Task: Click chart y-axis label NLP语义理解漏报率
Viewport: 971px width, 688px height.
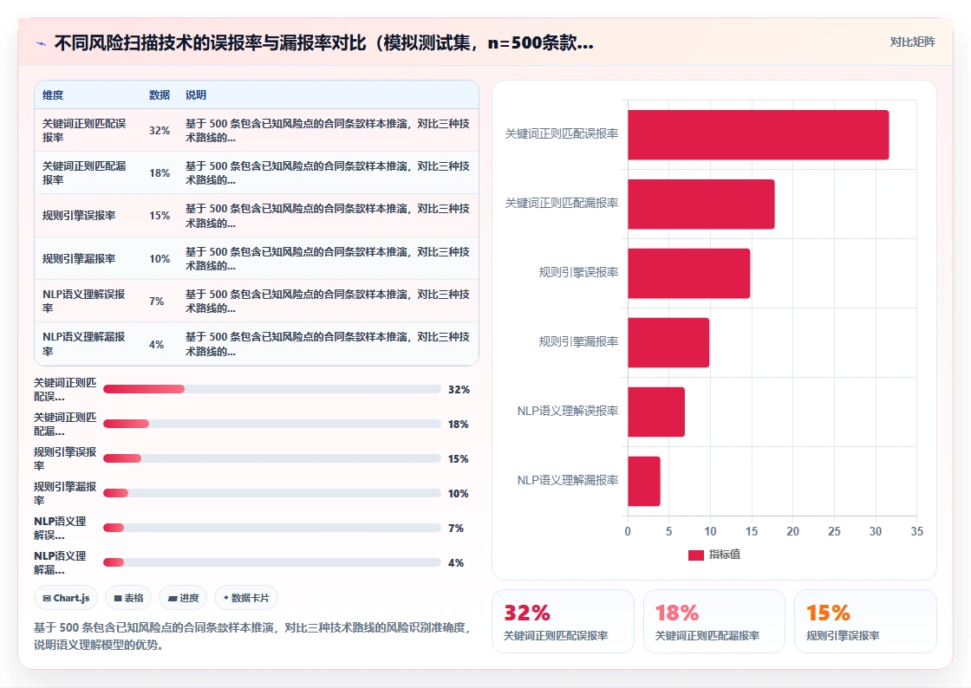Action: click(x=568, y=480)
